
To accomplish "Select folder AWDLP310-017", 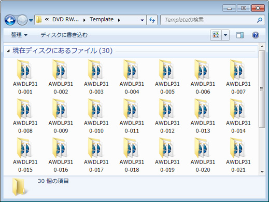I will 96,155.
